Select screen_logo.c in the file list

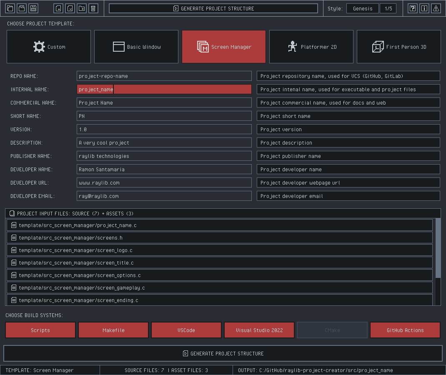[x=220, y=250]
